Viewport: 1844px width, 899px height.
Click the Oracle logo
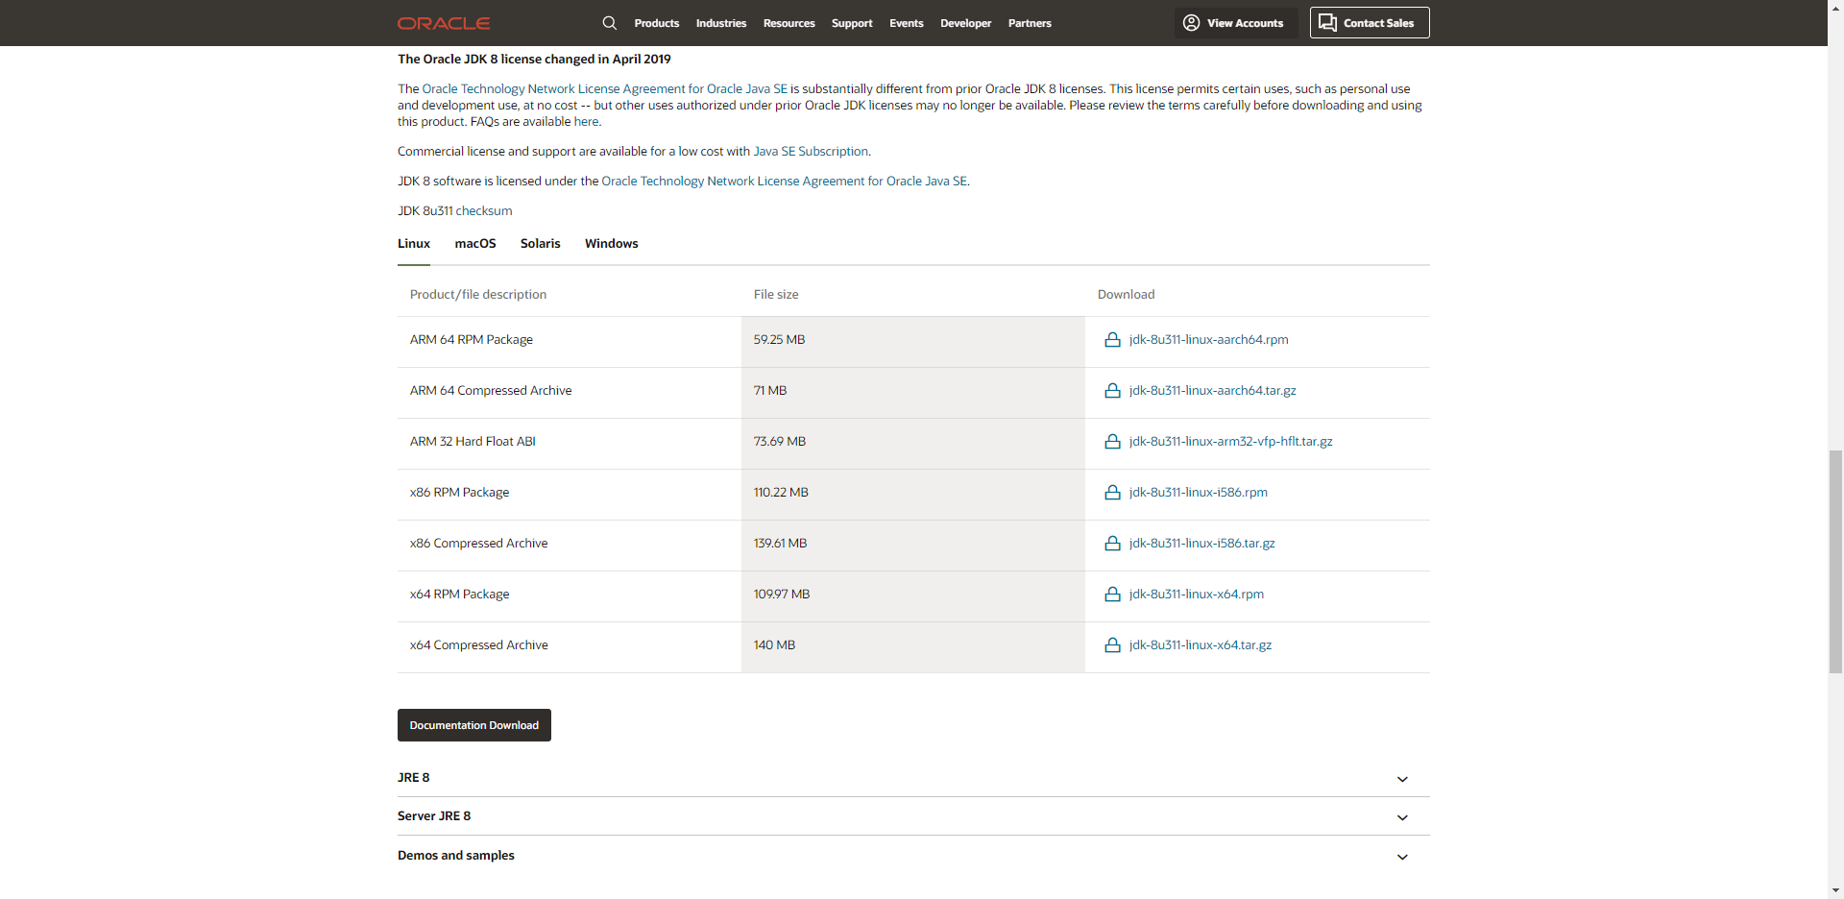coord(444,23)
